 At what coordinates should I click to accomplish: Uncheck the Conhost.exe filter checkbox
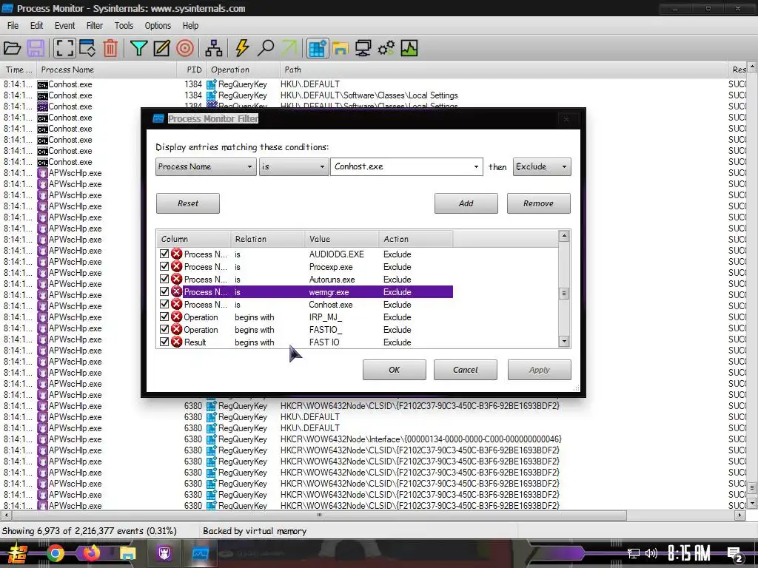164,304
